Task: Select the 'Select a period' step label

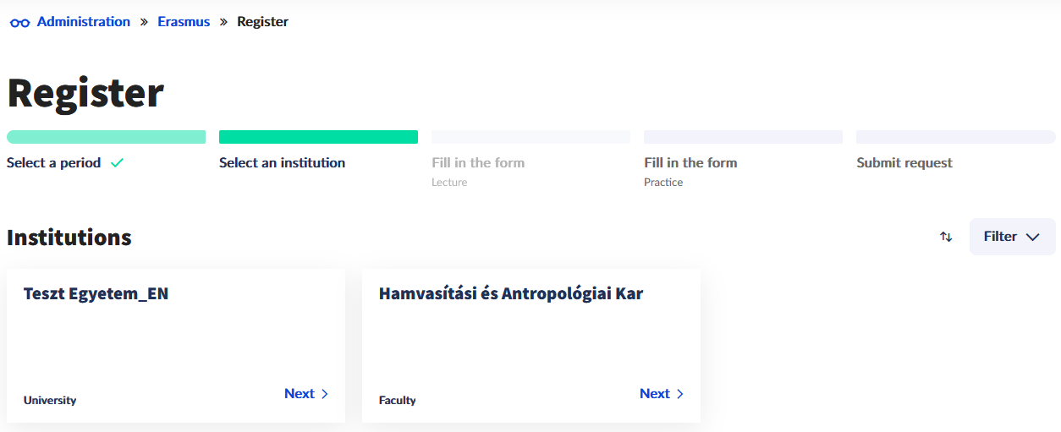Action: click(54, 163)
